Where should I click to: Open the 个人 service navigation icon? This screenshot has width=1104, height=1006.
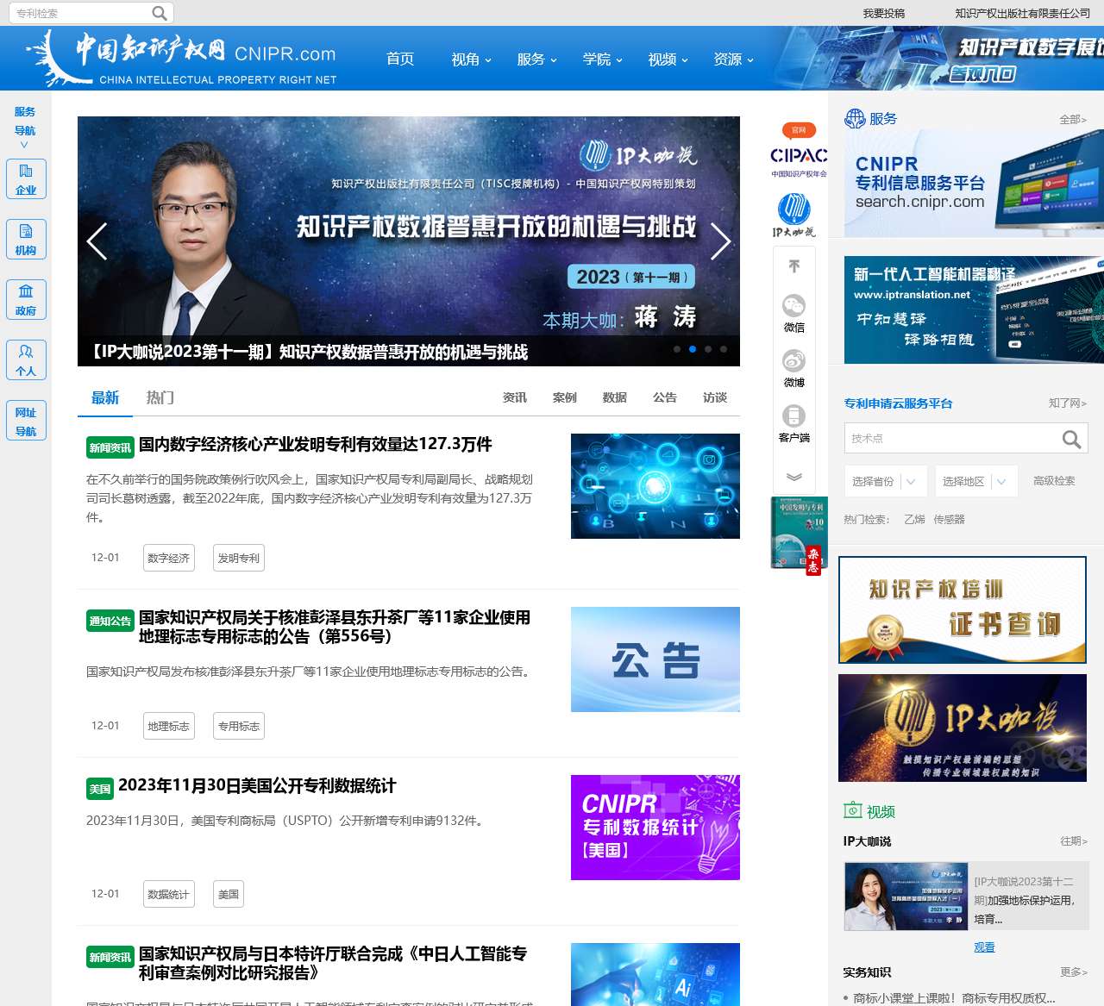(26, 359)
